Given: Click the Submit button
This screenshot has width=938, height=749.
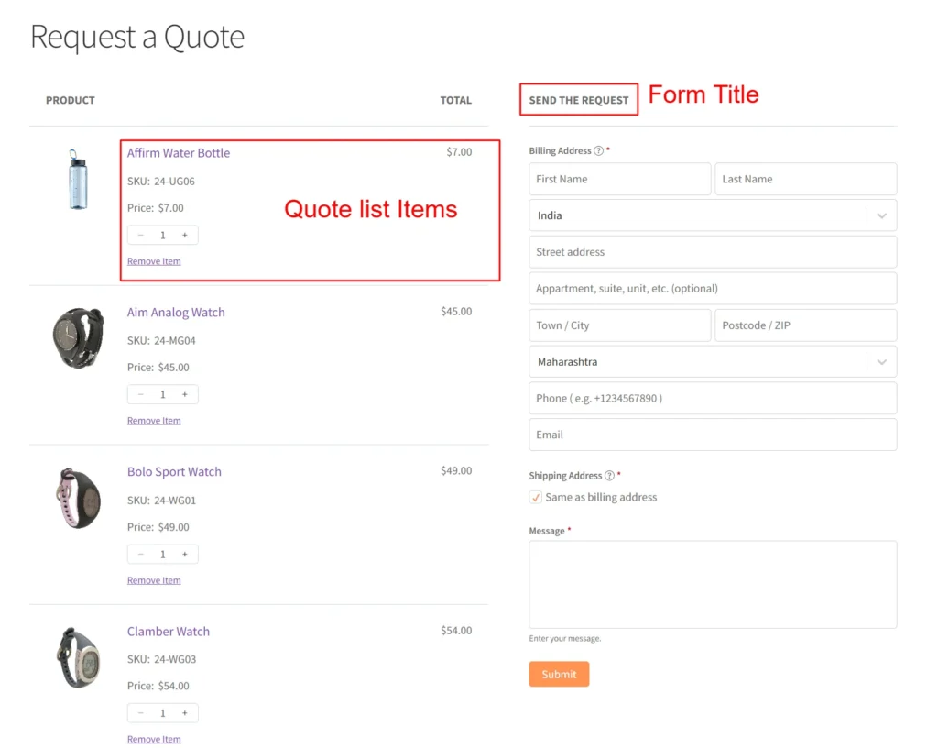Looking at the screenshot, I should pyautogui.click(x=559, y=674).
